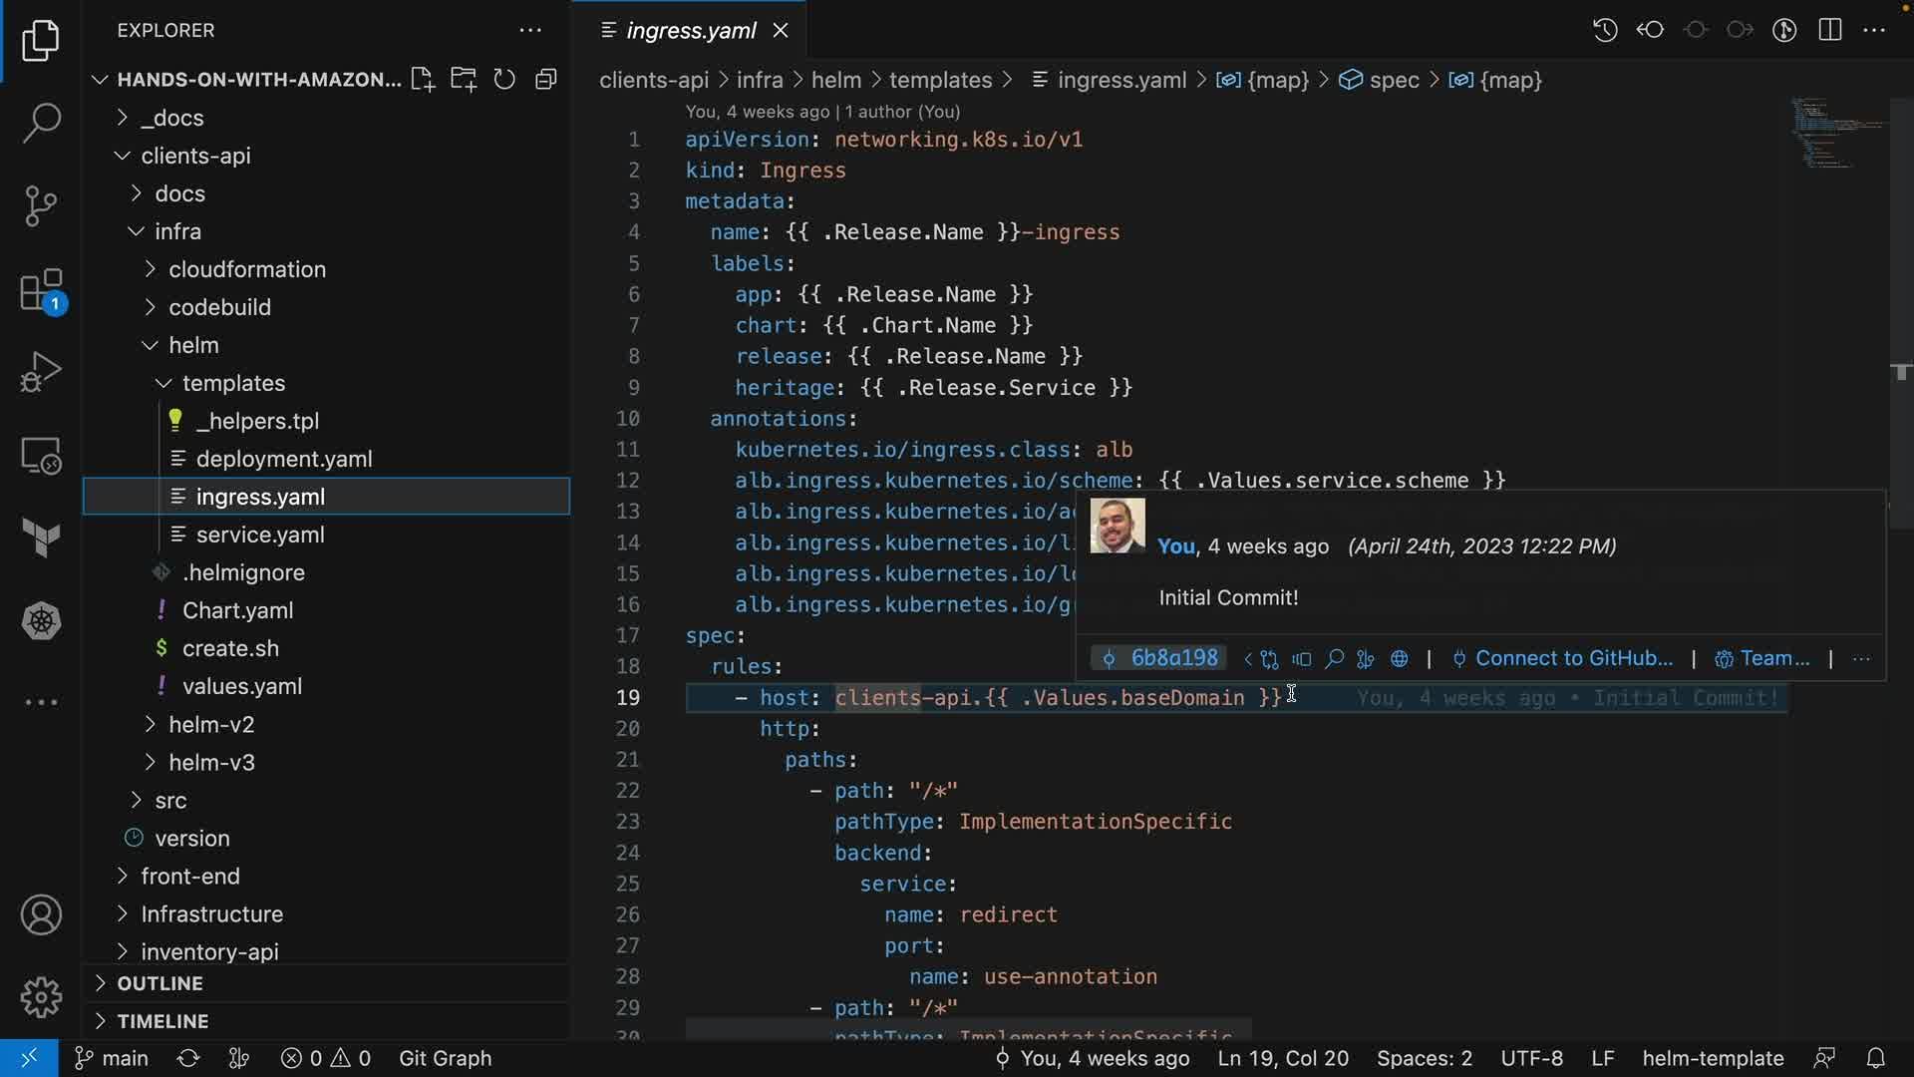Click the Connect to GitHub link
This screenshot has width=1914, height=1077.
[x=1573, y=658]
